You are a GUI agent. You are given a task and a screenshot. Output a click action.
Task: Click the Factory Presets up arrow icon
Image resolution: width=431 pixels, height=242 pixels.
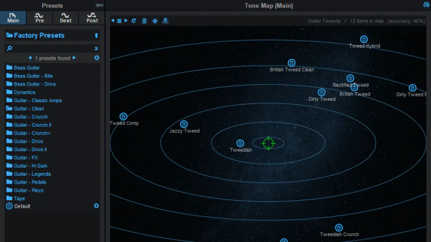(x=96, y=36)
